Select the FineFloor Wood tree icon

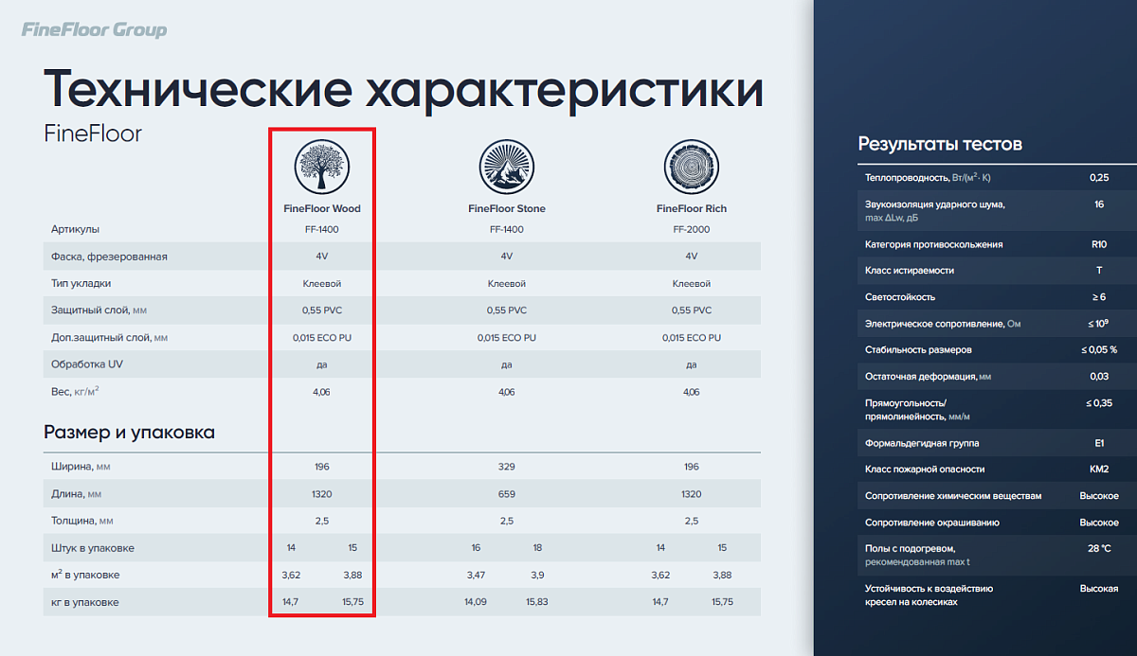(322, 165)
